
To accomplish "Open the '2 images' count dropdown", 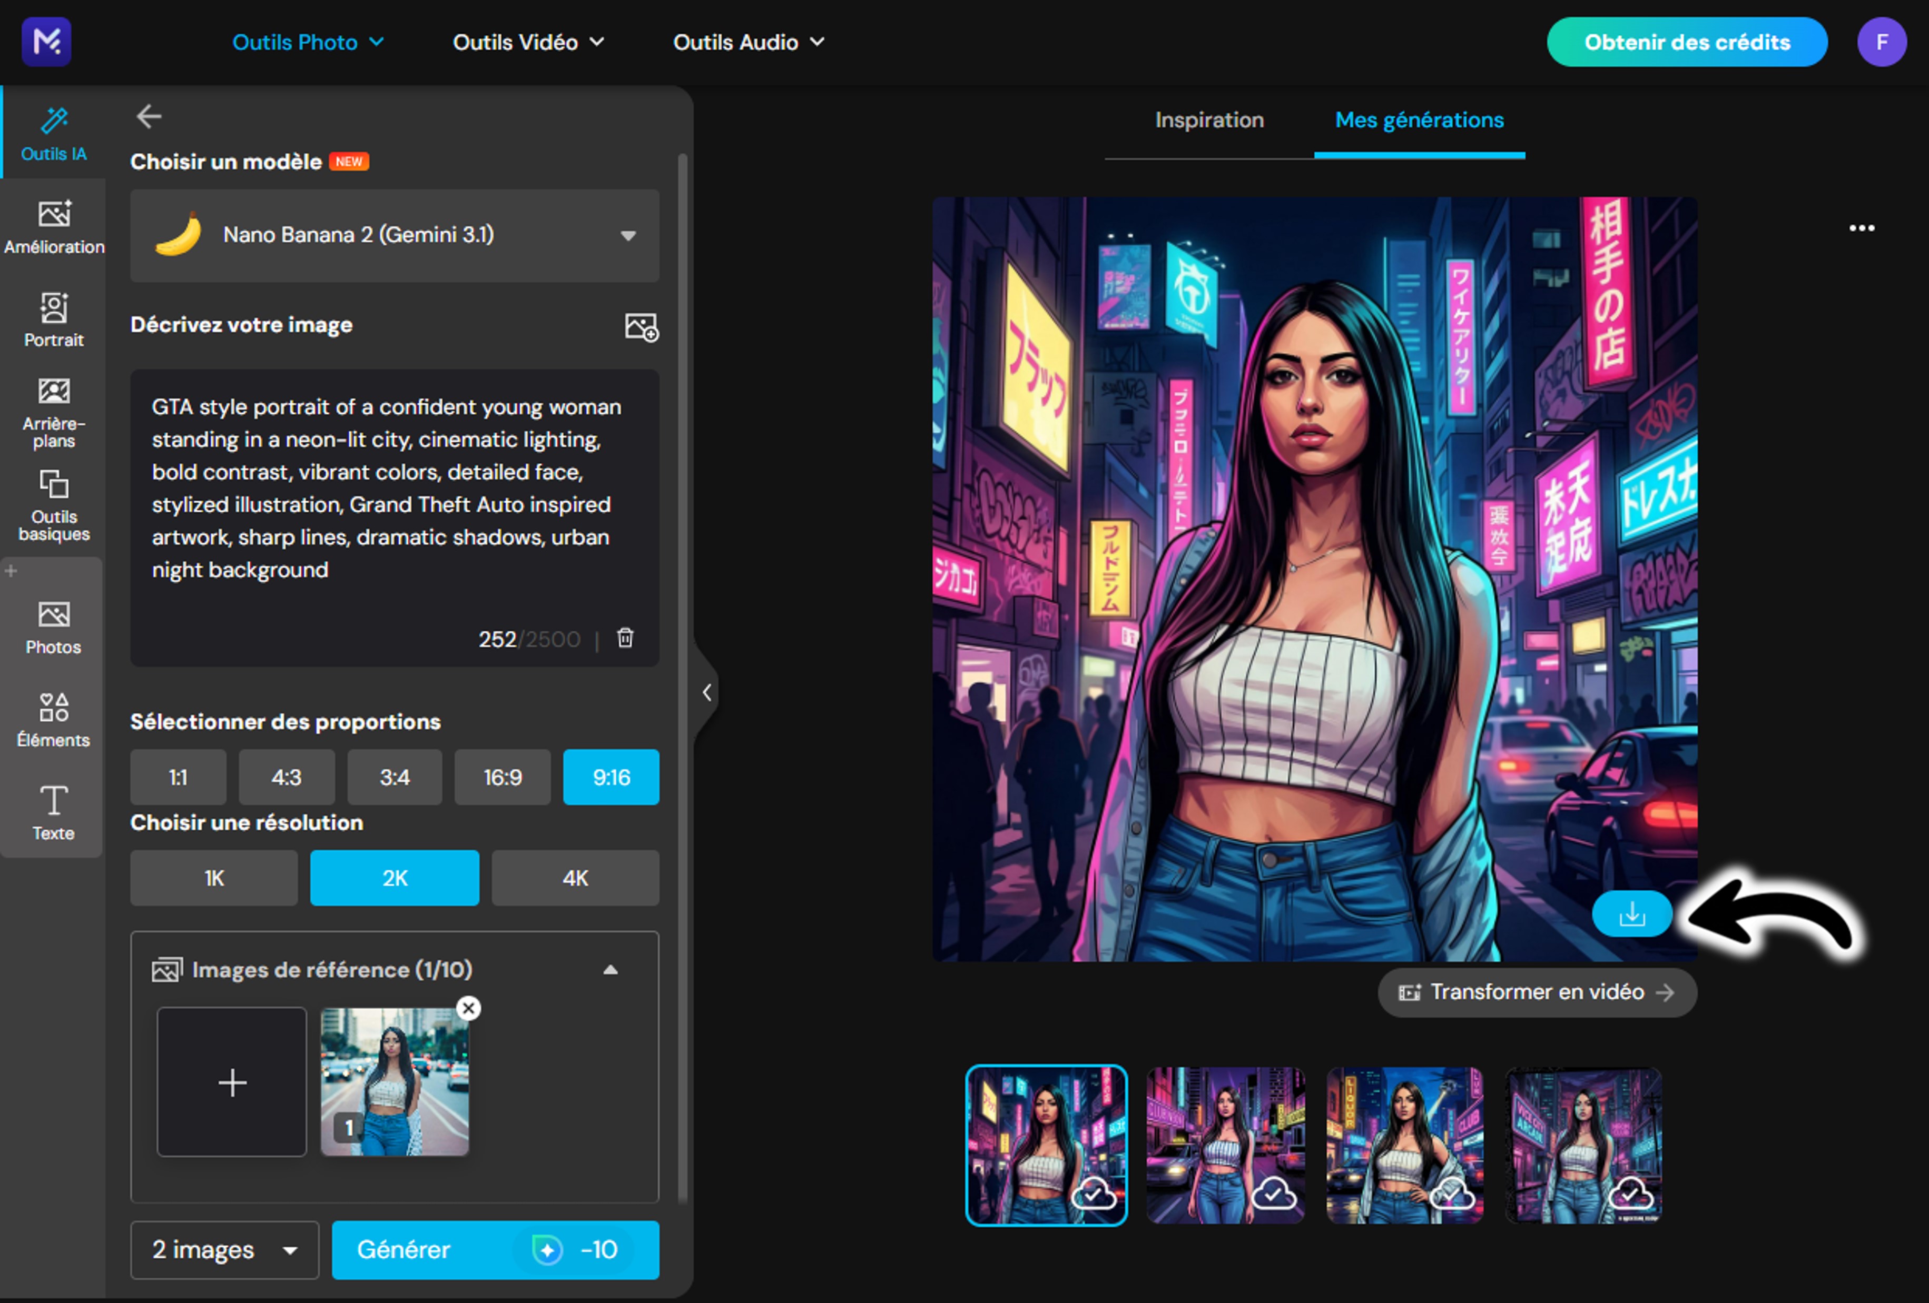I will 224,1250.
